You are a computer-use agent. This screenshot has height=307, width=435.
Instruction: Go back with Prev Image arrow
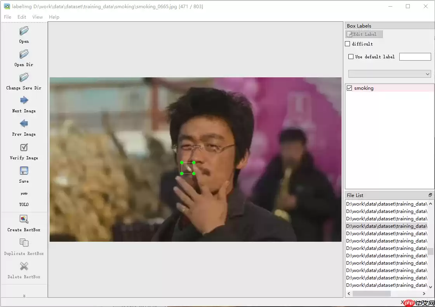click(24, 124)
